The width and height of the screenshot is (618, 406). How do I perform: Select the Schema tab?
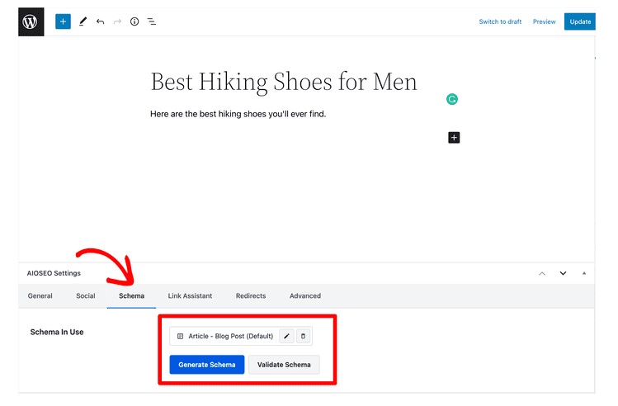point(132,295)
